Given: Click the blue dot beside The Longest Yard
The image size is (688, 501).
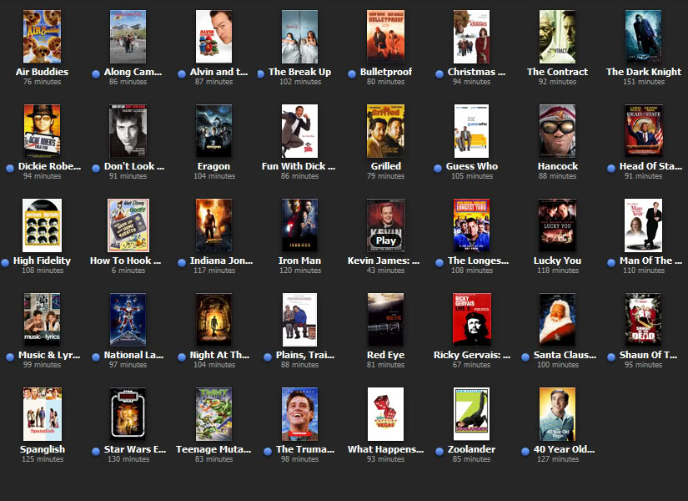Looking at the screenshot, I should point(439,263).
